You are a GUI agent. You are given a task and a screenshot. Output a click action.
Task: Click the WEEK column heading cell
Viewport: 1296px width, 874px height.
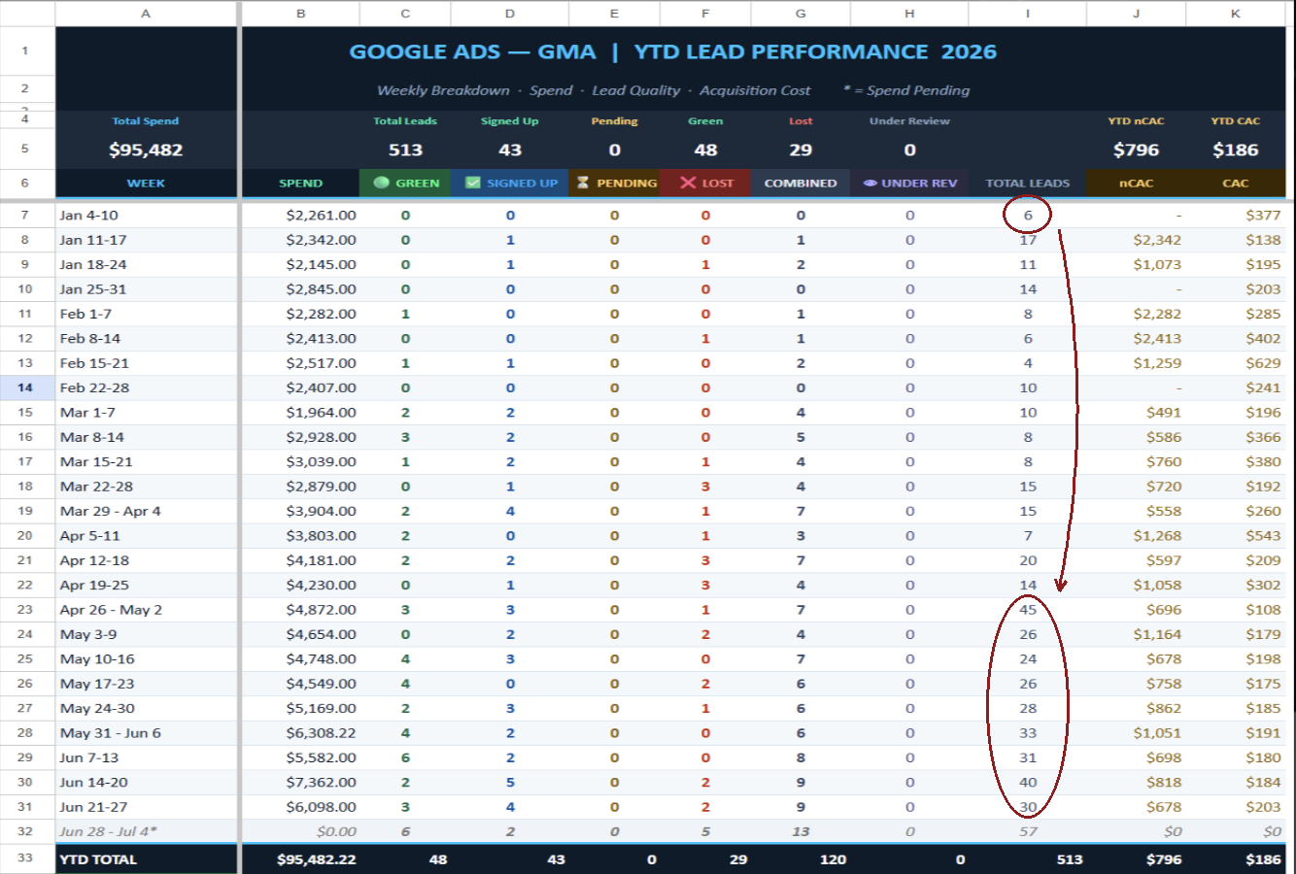click(146, 183)
